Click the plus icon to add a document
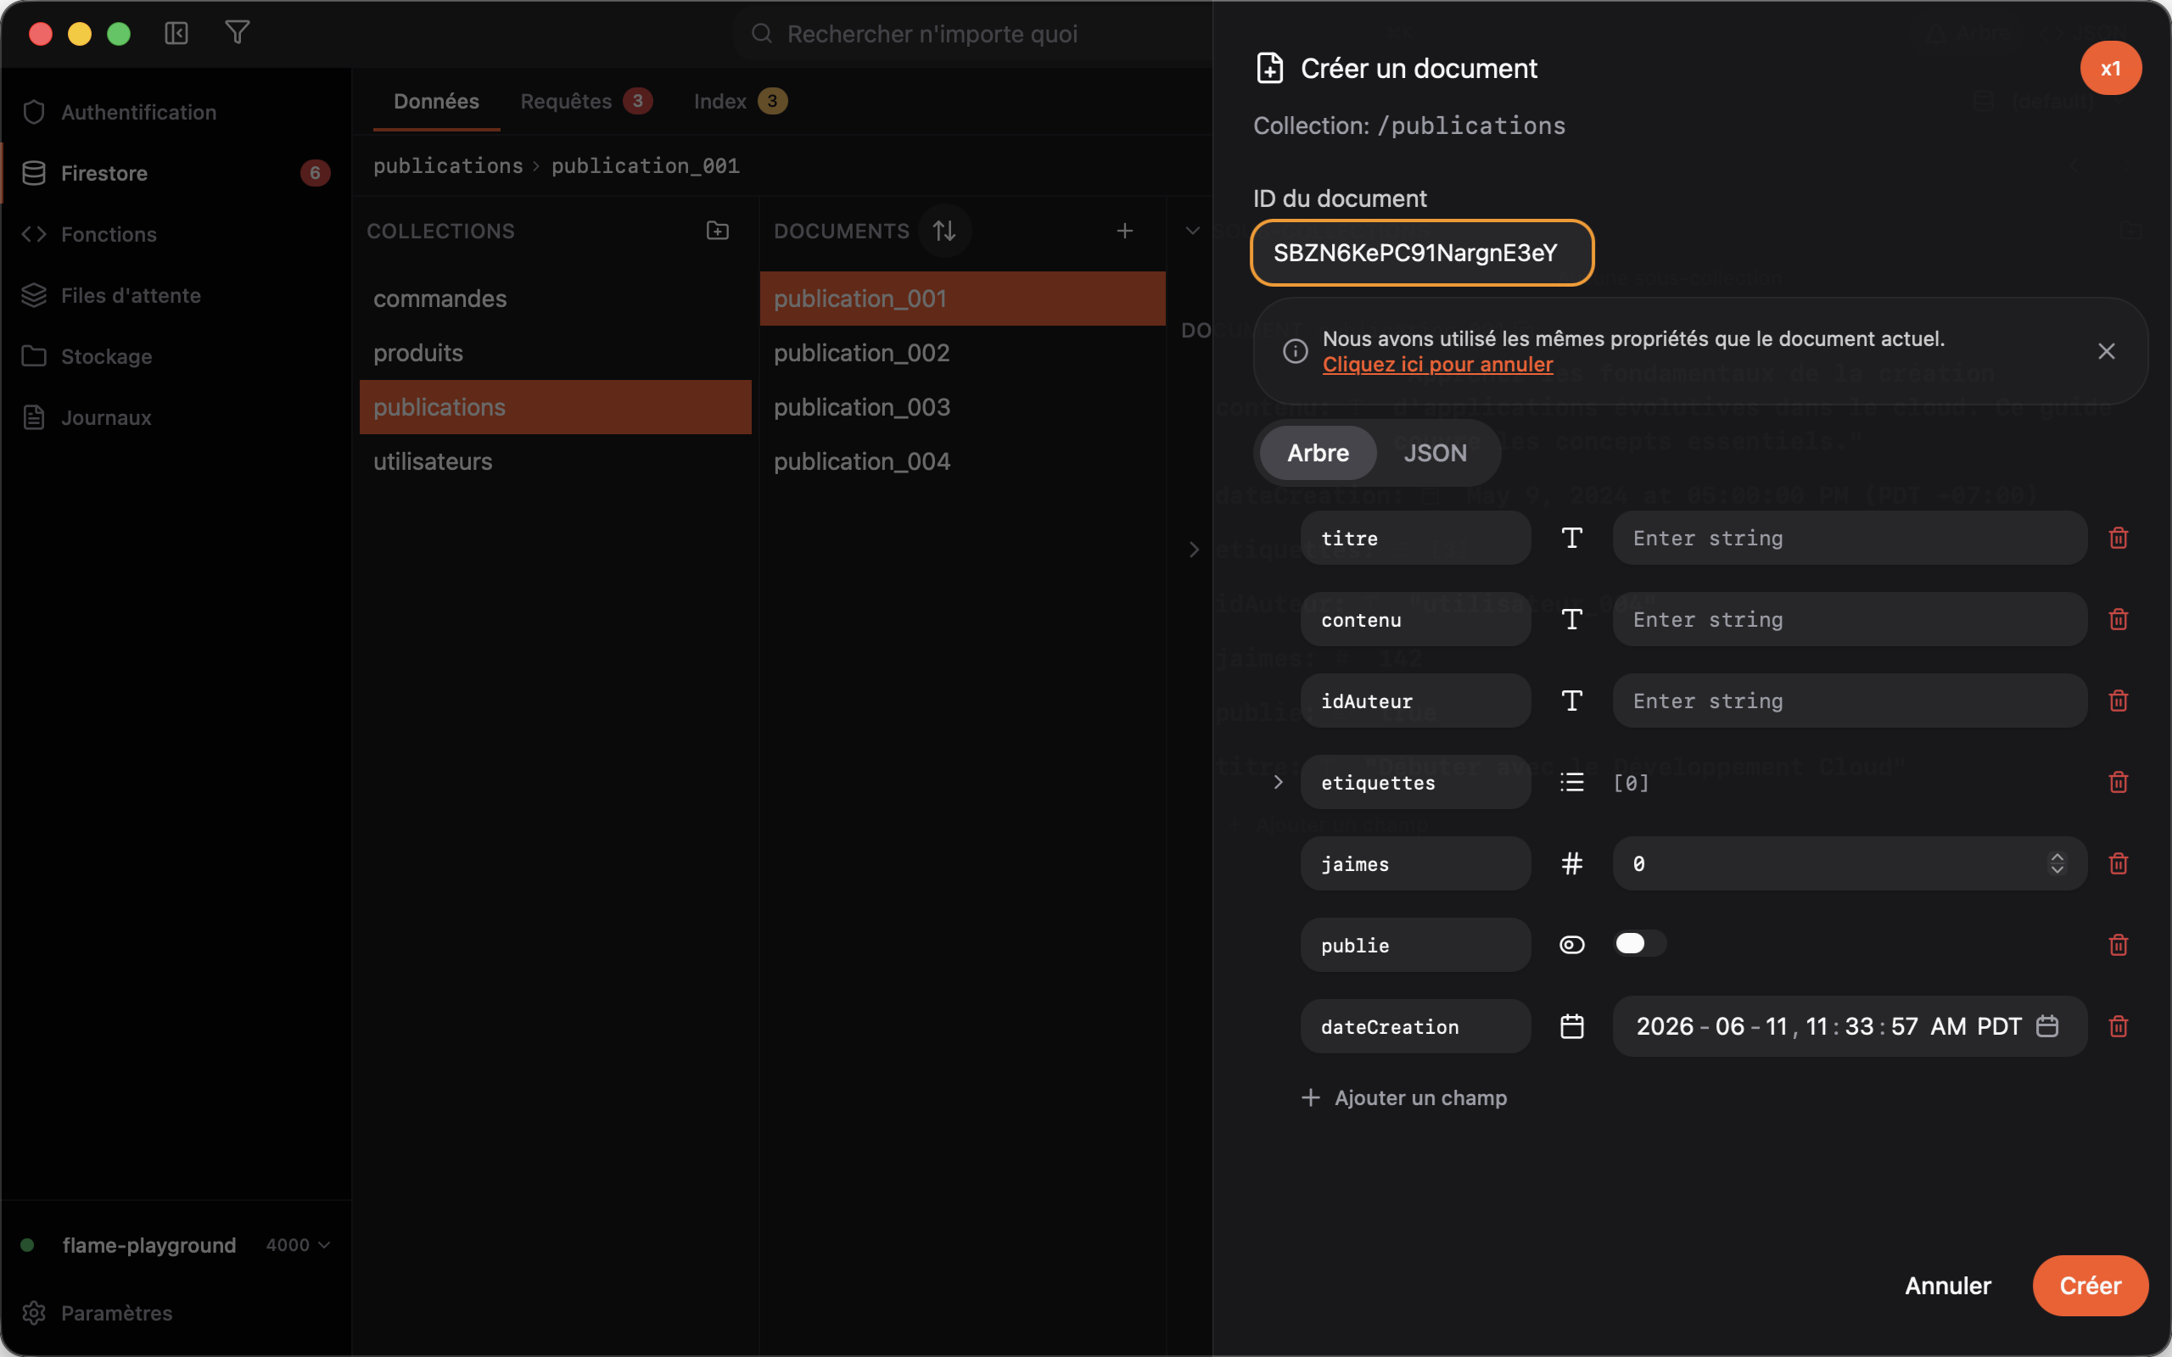The image size is (2172, 1357). click(1124, 231)
